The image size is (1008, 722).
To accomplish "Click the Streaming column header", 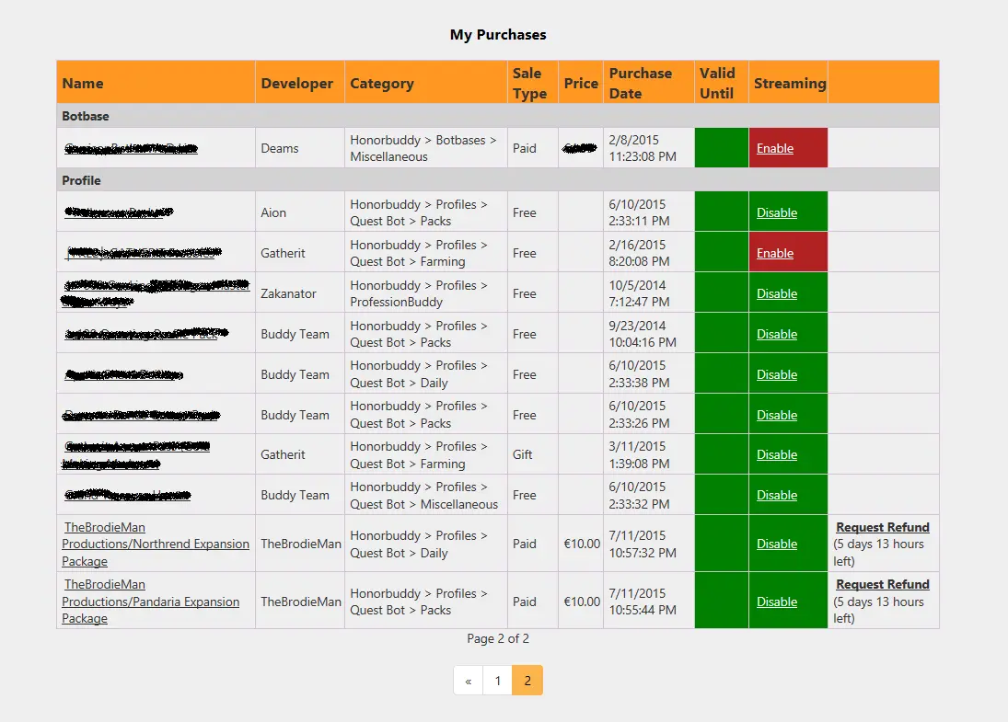I will click(789, 83).
